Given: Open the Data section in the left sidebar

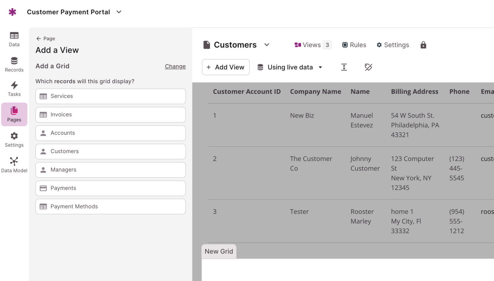Looking at the screenshot, I should pos(14,39).
